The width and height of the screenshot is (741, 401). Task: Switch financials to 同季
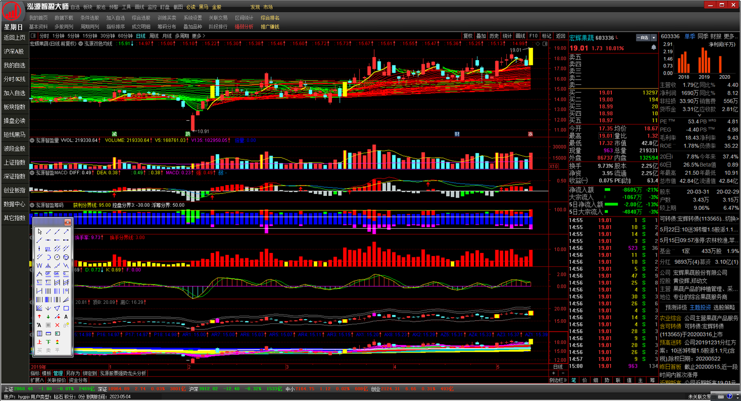pyautogui.click(x=703, y=37)
